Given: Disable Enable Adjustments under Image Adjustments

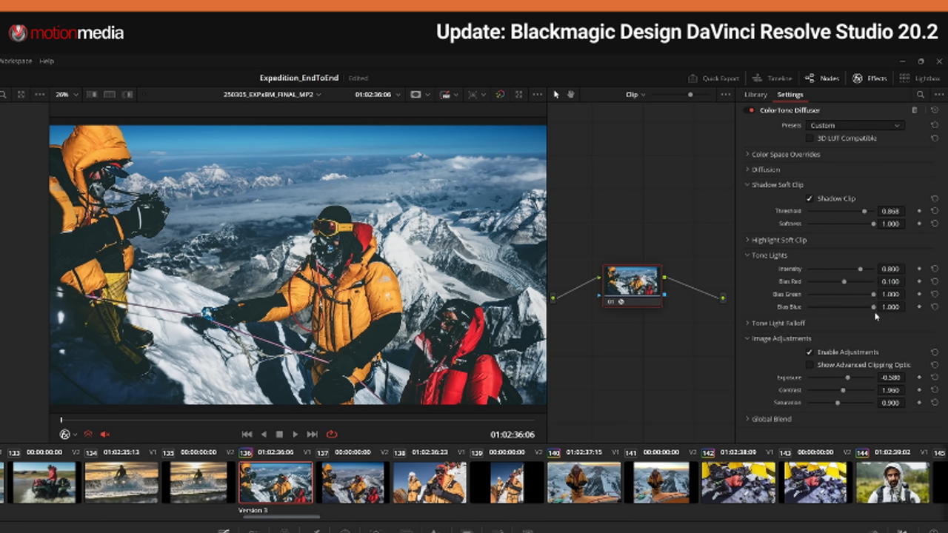Looking at the screenshot, I should click(x=810, y=352).
